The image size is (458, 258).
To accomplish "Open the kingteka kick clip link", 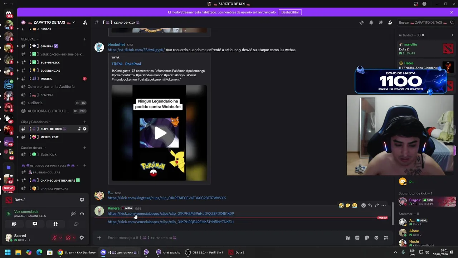I will click(167, 198).
